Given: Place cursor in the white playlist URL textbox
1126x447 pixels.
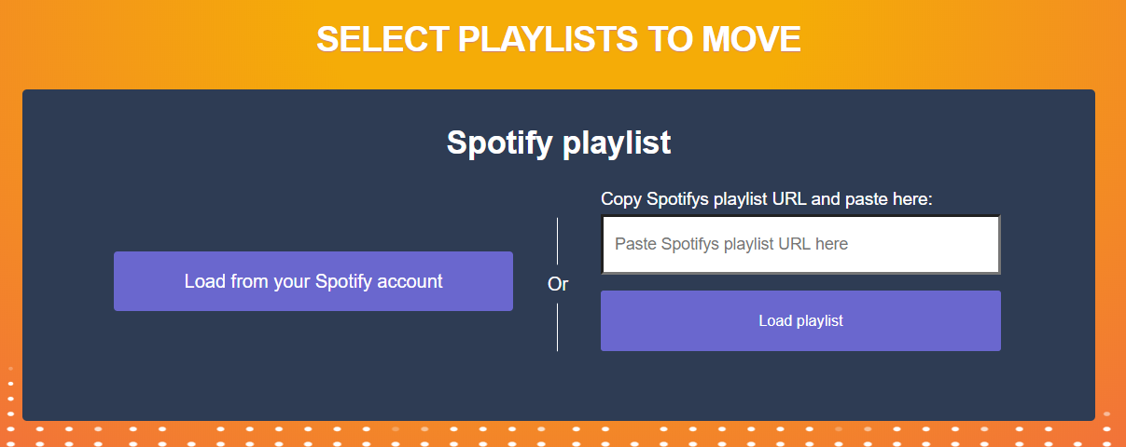Looking at the screenshot, I should pos(800,245).
